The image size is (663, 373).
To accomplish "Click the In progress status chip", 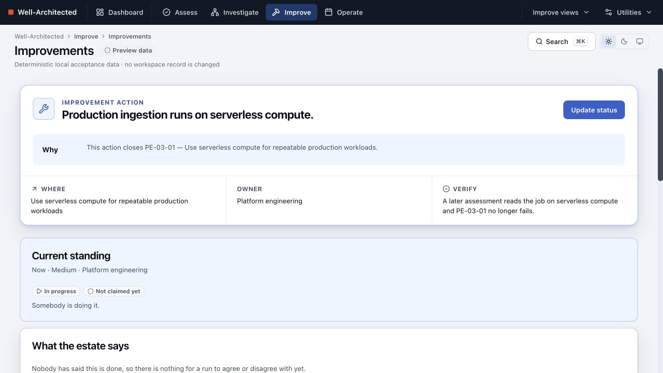I will tap(56, 291).
